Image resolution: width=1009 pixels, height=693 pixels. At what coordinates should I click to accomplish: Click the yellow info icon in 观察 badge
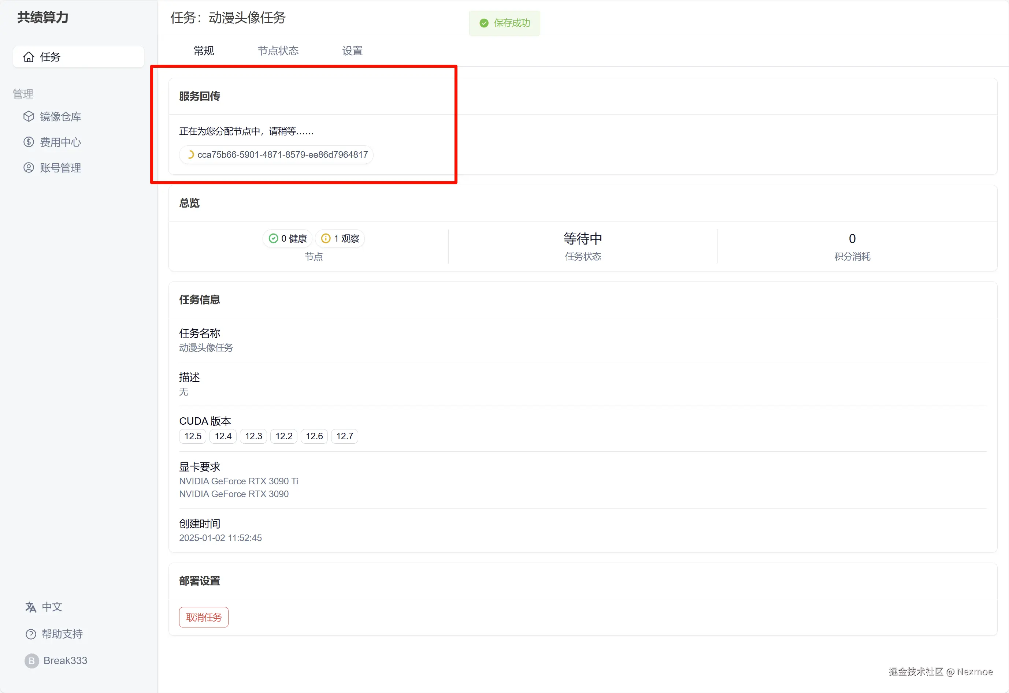pos(326,238)
